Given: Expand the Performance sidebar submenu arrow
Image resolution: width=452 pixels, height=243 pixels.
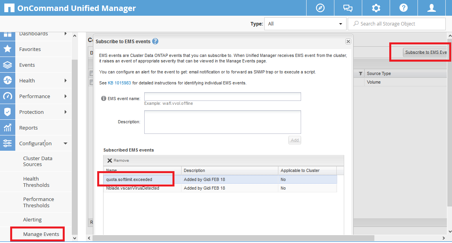Looking at the screenshot, I should point(65,96).
